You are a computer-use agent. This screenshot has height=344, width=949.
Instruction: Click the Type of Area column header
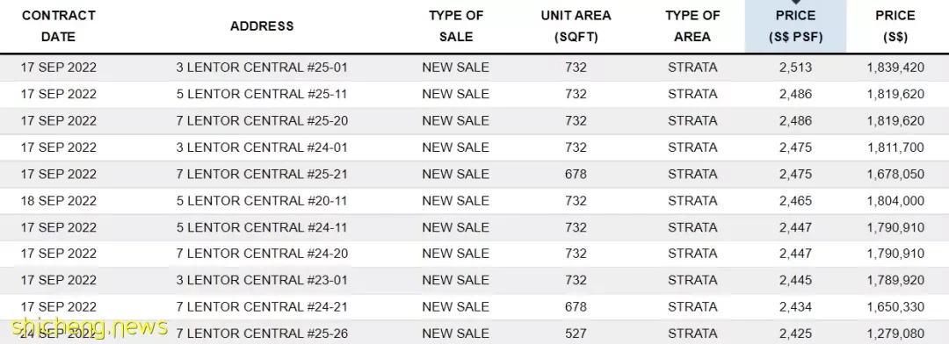(x=692, y=26)
